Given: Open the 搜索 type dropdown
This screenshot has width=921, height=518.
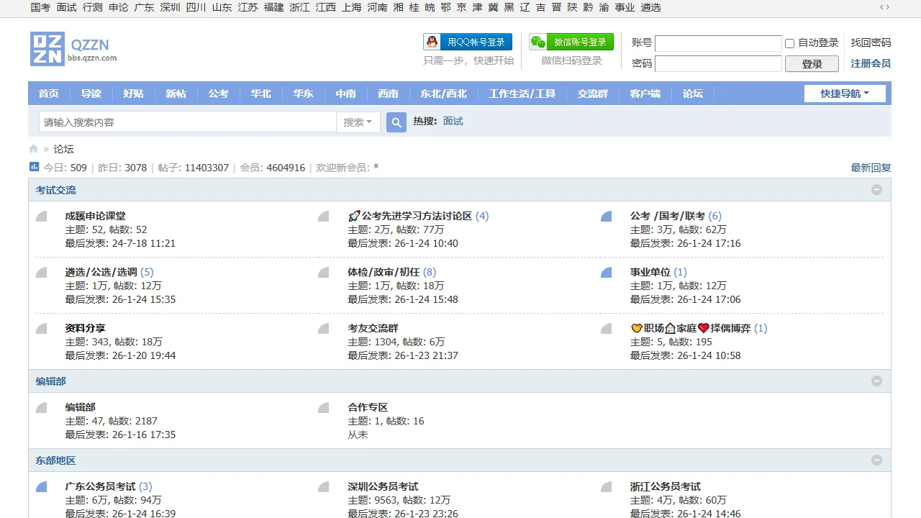Looking at the screenshot, I should (x=358, y=122).
